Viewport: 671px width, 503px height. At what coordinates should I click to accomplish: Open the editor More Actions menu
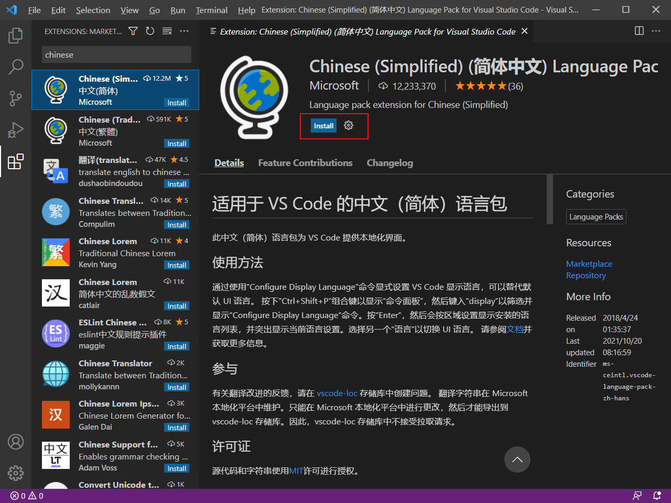656,31
